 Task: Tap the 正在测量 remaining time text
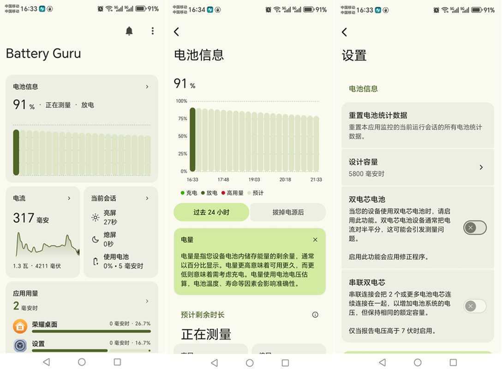point(206,334)
